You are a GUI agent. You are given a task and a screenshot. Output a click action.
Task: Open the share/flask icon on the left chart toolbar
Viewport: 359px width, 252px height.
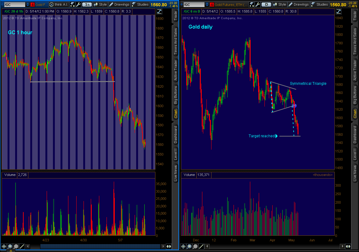tap(72, 4)
